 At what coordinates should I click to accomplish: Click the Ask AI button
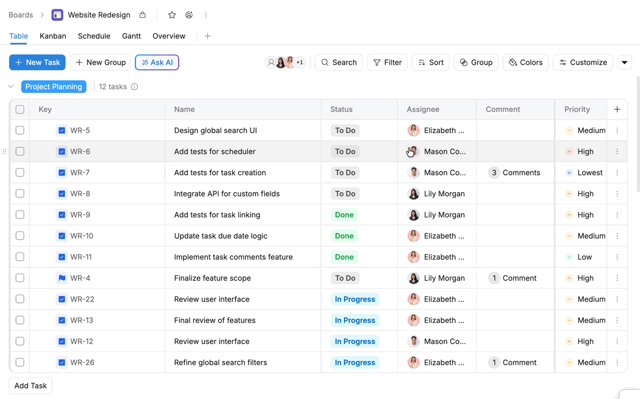[x=157, y=62]
